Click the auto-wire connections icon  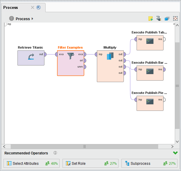(x=159, y=19)
